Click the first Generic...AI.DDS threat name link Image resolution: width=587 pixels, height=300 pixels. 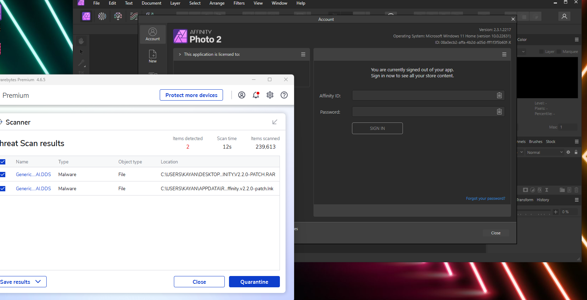point(33,174)
